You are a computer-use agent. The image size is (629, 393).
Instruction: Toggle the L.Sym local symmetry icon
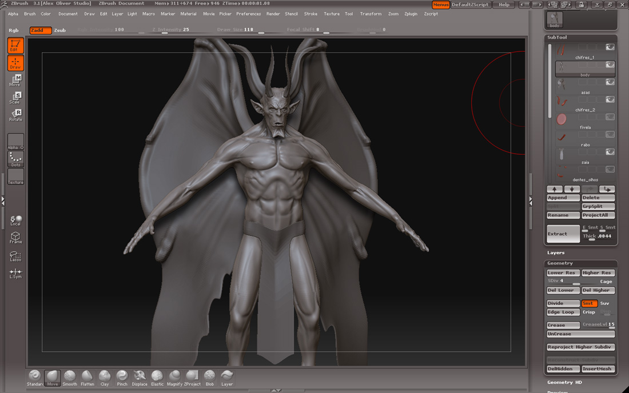point(15,274)
